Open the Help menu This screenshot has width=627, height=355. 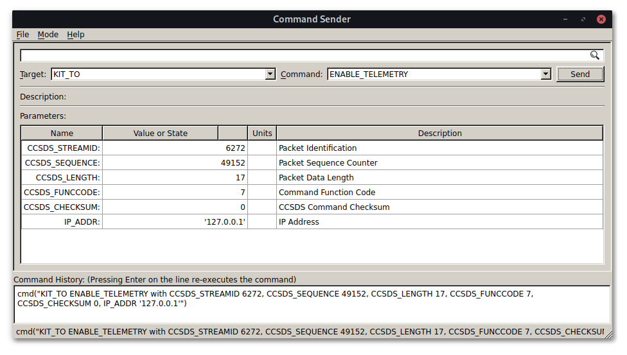[76, 35]
